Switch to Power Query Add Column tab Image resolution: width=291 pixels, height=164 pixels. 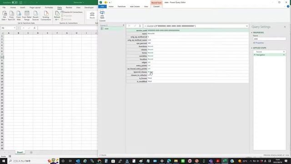point(135,6)
